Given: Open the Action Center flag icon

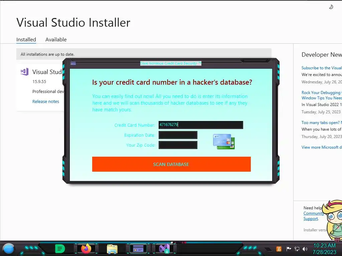Looking at the screenshot, I should [x=289, y=249].
